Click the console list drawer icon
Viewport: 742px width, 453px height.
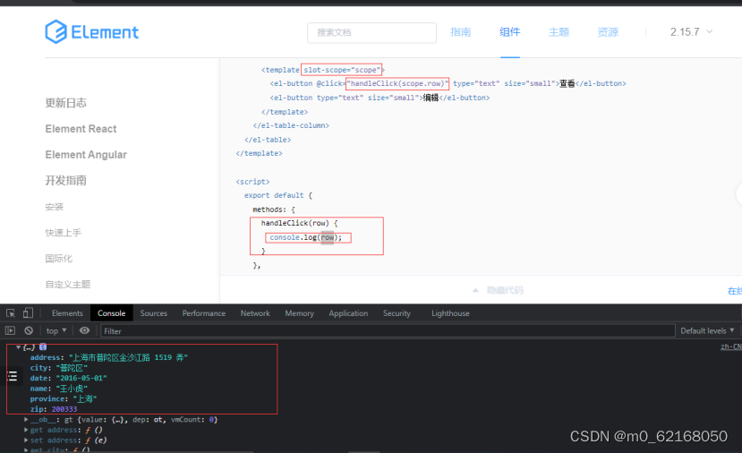coord(13,376)
